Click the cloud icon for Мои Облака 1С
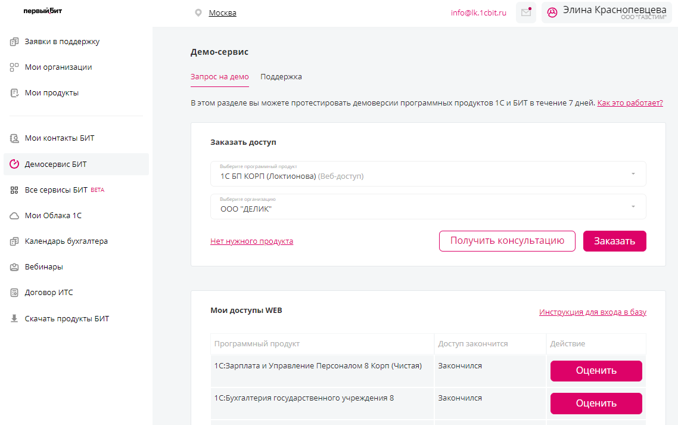 (14, 216)
